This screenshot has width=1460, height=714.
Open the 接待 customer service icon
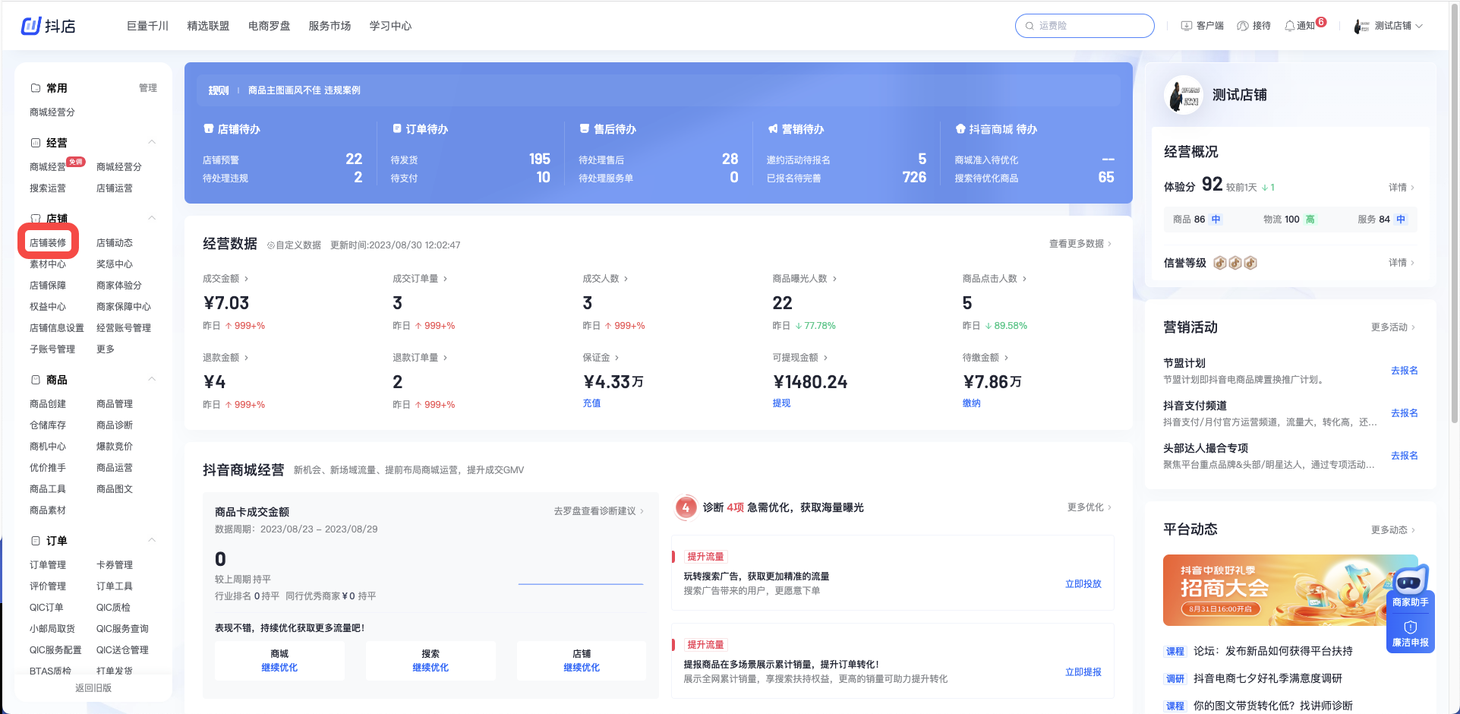(x=1243, y=26)
